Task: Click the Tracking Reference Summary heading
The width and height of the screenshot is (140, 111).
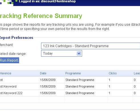Action: coord(41,16)
